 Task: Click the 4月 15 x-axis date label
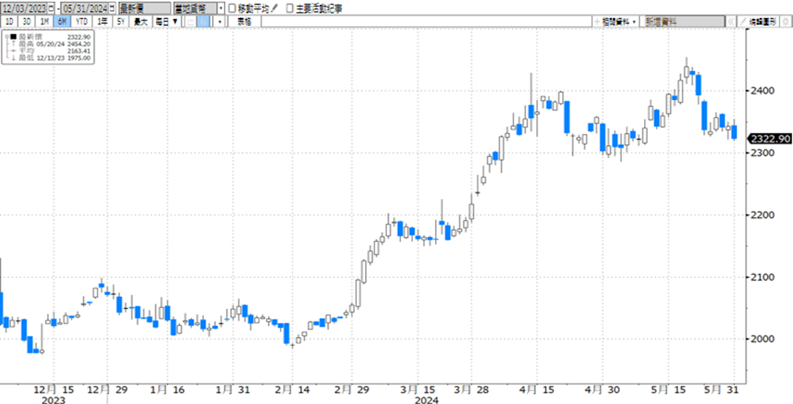pos(537,390)
